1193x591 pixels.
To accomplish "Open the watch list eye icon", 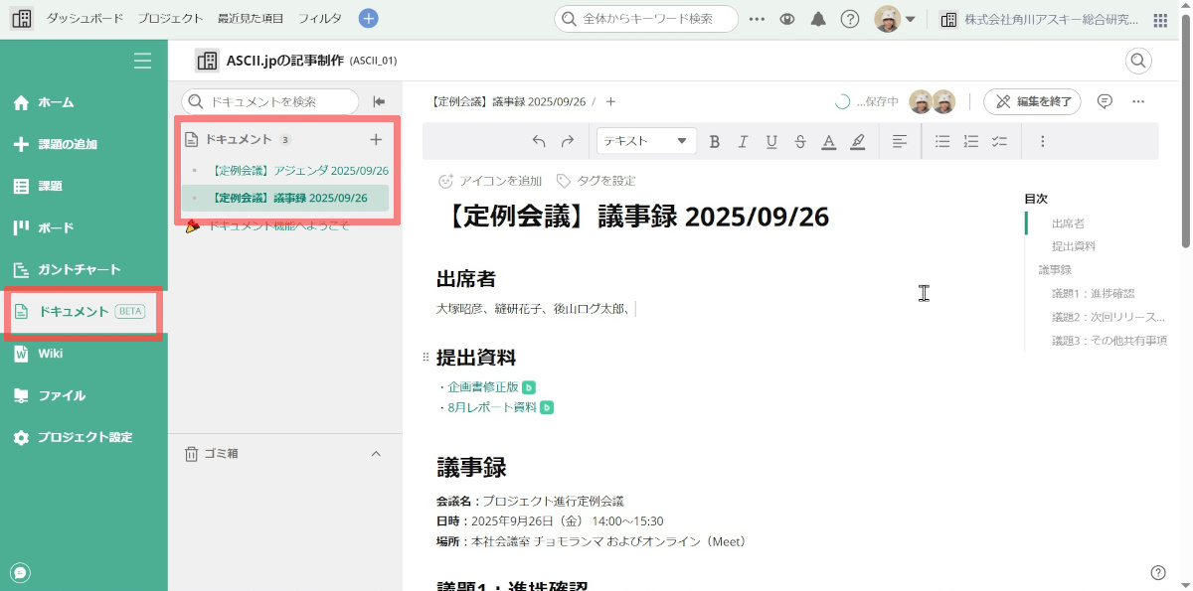I will tap(787, 19).
